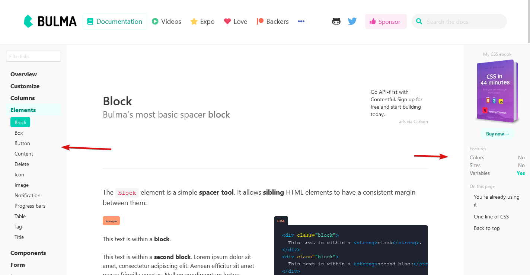
Task: Expand the Components section in the sidebar
Action: 28,253
